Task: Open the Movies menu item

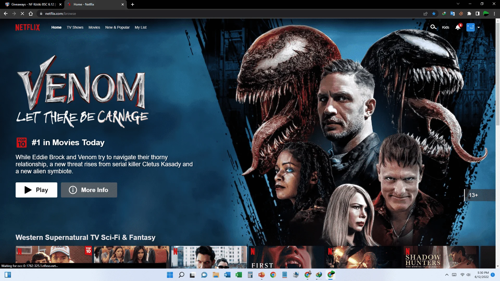Action: 94,27
